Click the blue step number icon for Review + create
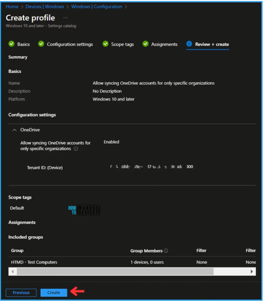This screenshot has width=263, height=301. point(189,44)
